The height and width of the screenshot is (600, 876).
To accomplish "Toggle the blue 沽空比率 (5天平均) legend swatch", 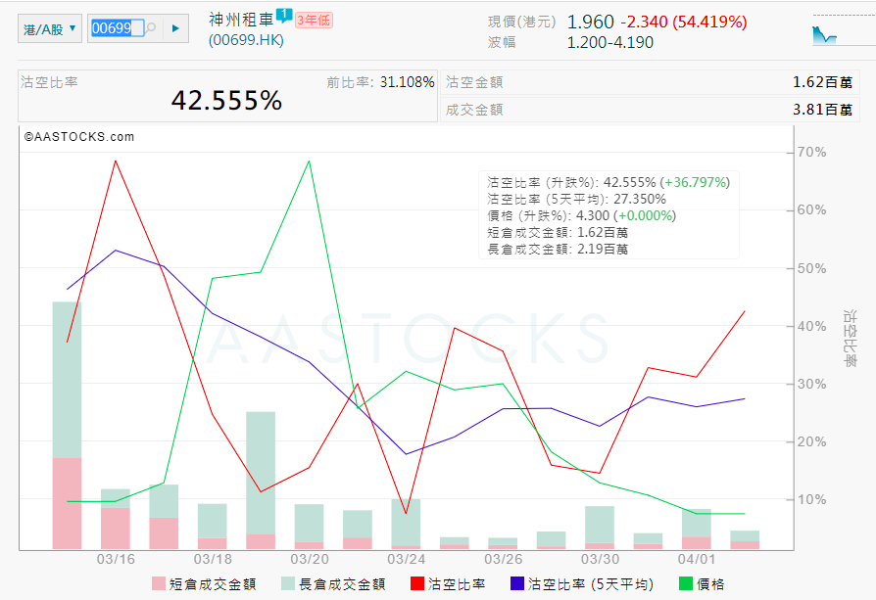I will (x=517, y=583).
